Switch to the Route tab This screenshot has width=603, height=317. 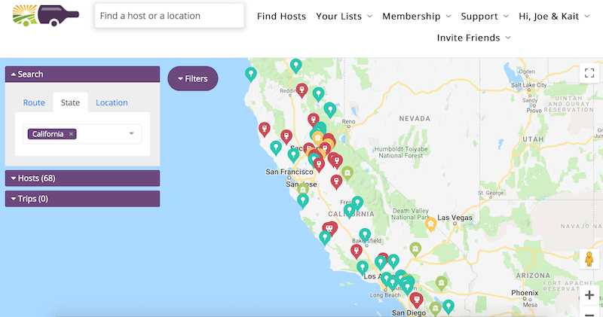[34, 102]
